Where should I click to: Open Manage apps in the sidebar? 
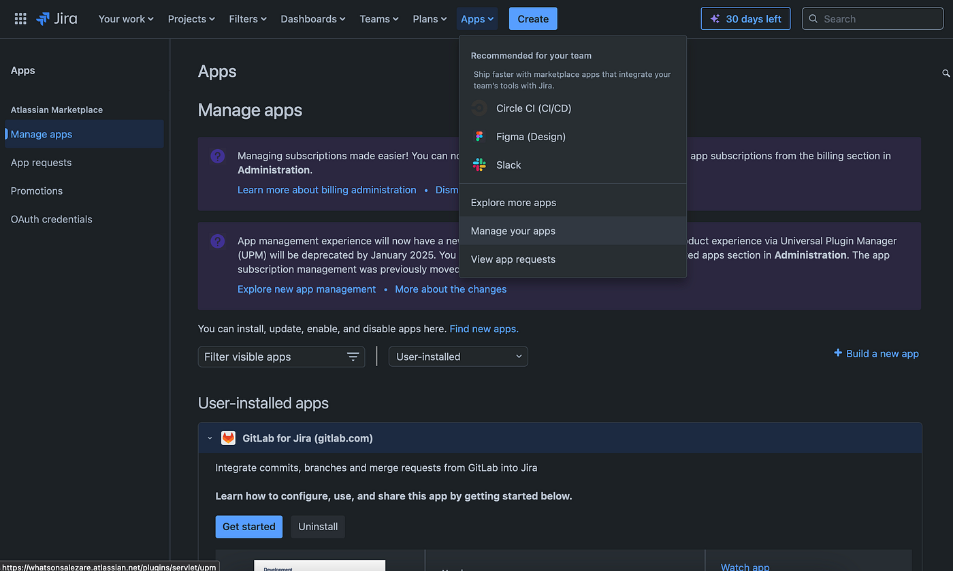[x=84, y=134]
